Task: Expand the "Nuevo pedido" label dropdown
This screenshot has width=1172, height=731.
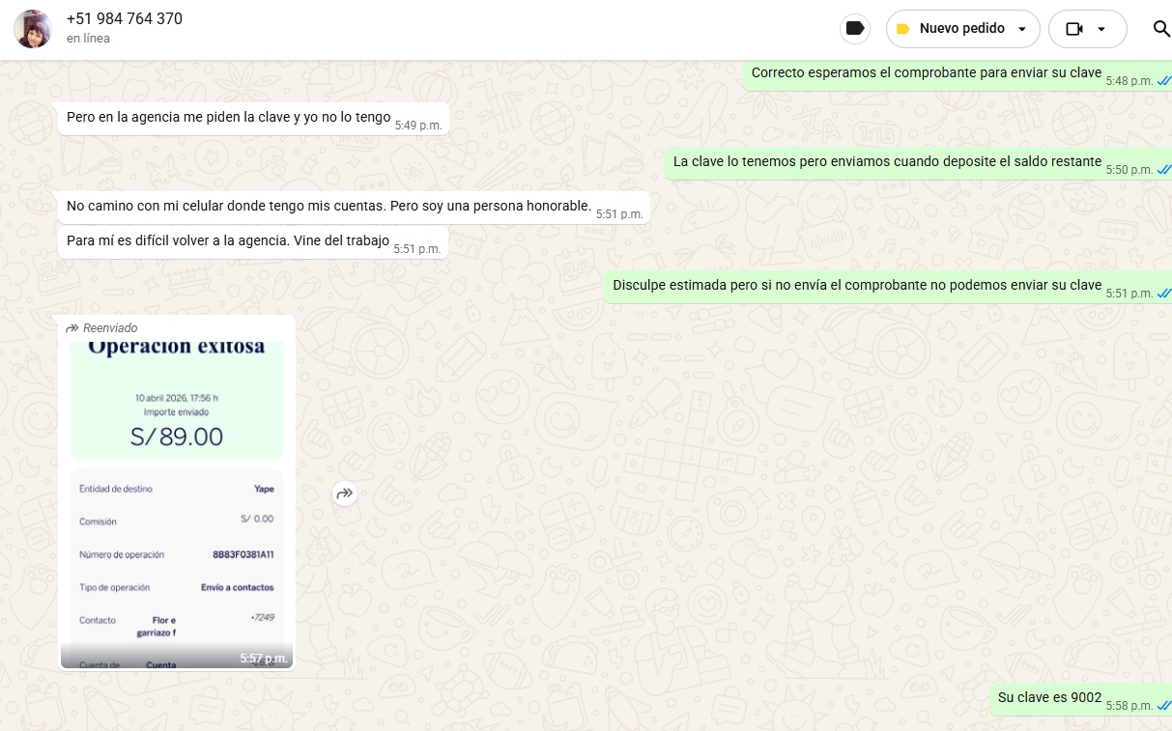Action: tap(1022, 29)
